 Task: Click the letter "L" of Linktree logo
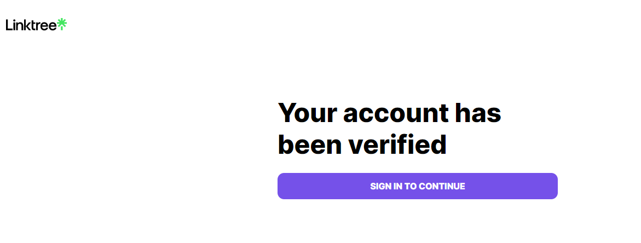pos(9,25)
